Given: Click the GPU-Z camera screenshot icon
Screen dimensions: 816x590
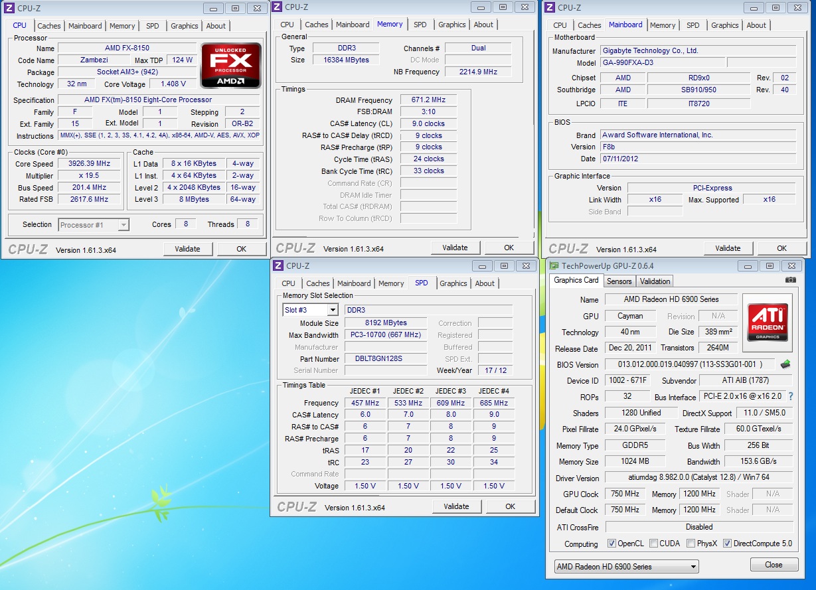Looking at the screenshot, I should pyautogui.click(x=790, y=280).
